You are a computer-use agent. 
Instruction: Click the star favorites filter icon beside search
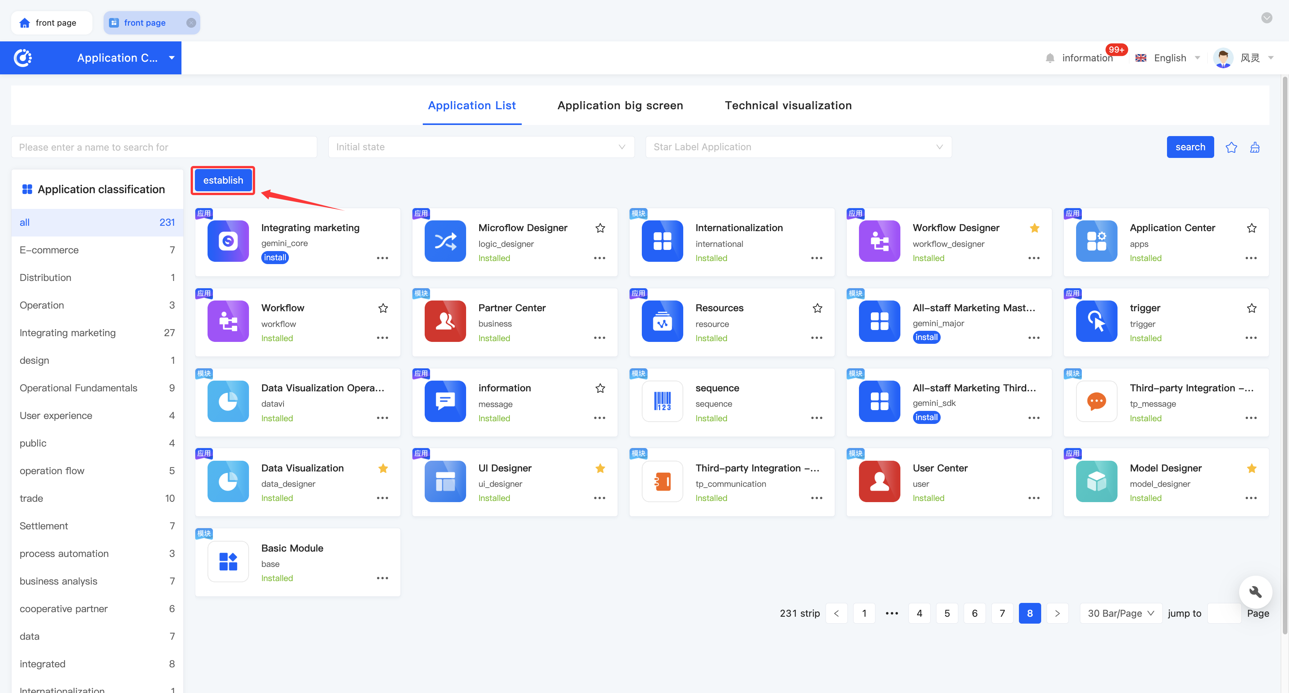click(1231, 147)
